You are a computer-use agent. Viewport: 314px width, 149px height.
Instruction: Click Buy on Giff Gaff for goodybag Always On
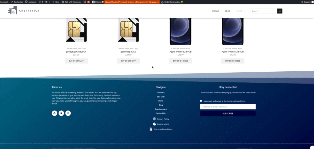[76, 61]
